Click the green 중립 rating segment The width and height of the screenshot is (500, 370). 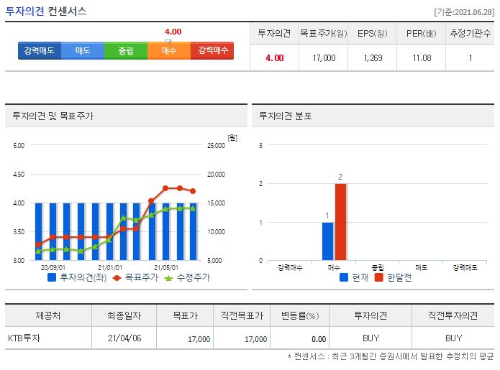(126, 50)
